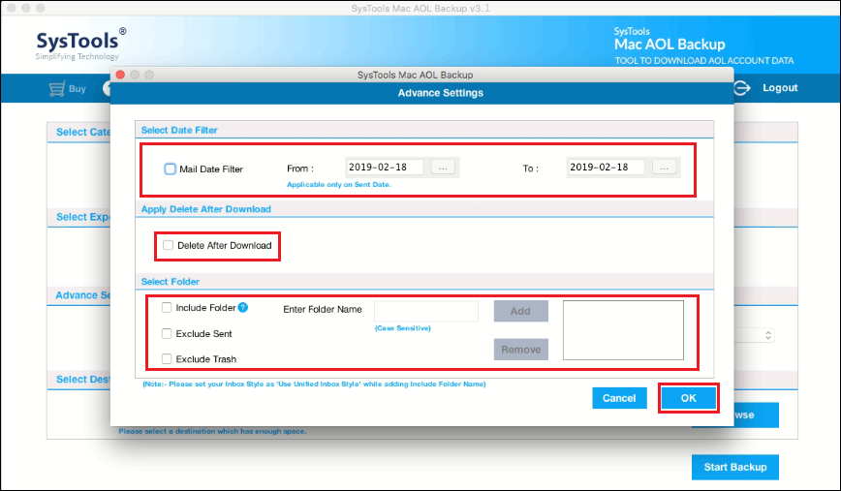Check the Include Folder option
The height and width of the screenshot is (491, 841).
click(x=167, y=308)
